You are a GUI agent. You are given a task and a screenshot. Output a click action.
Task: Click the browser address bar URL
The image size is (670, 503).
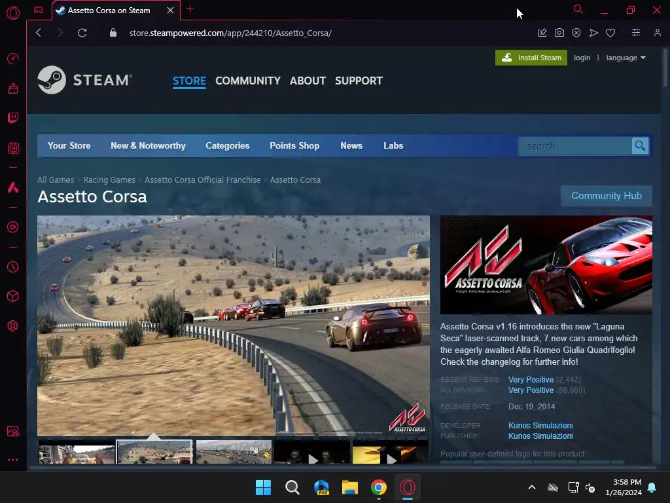230,33
